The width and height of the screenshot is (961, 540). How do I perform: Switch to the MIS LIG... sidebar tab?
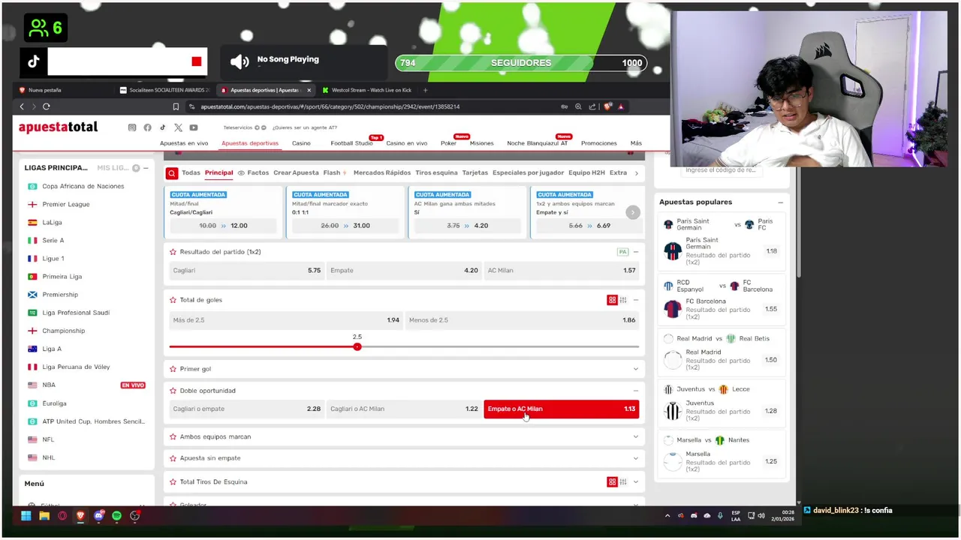pyautogui.click(x=113, y=168)
